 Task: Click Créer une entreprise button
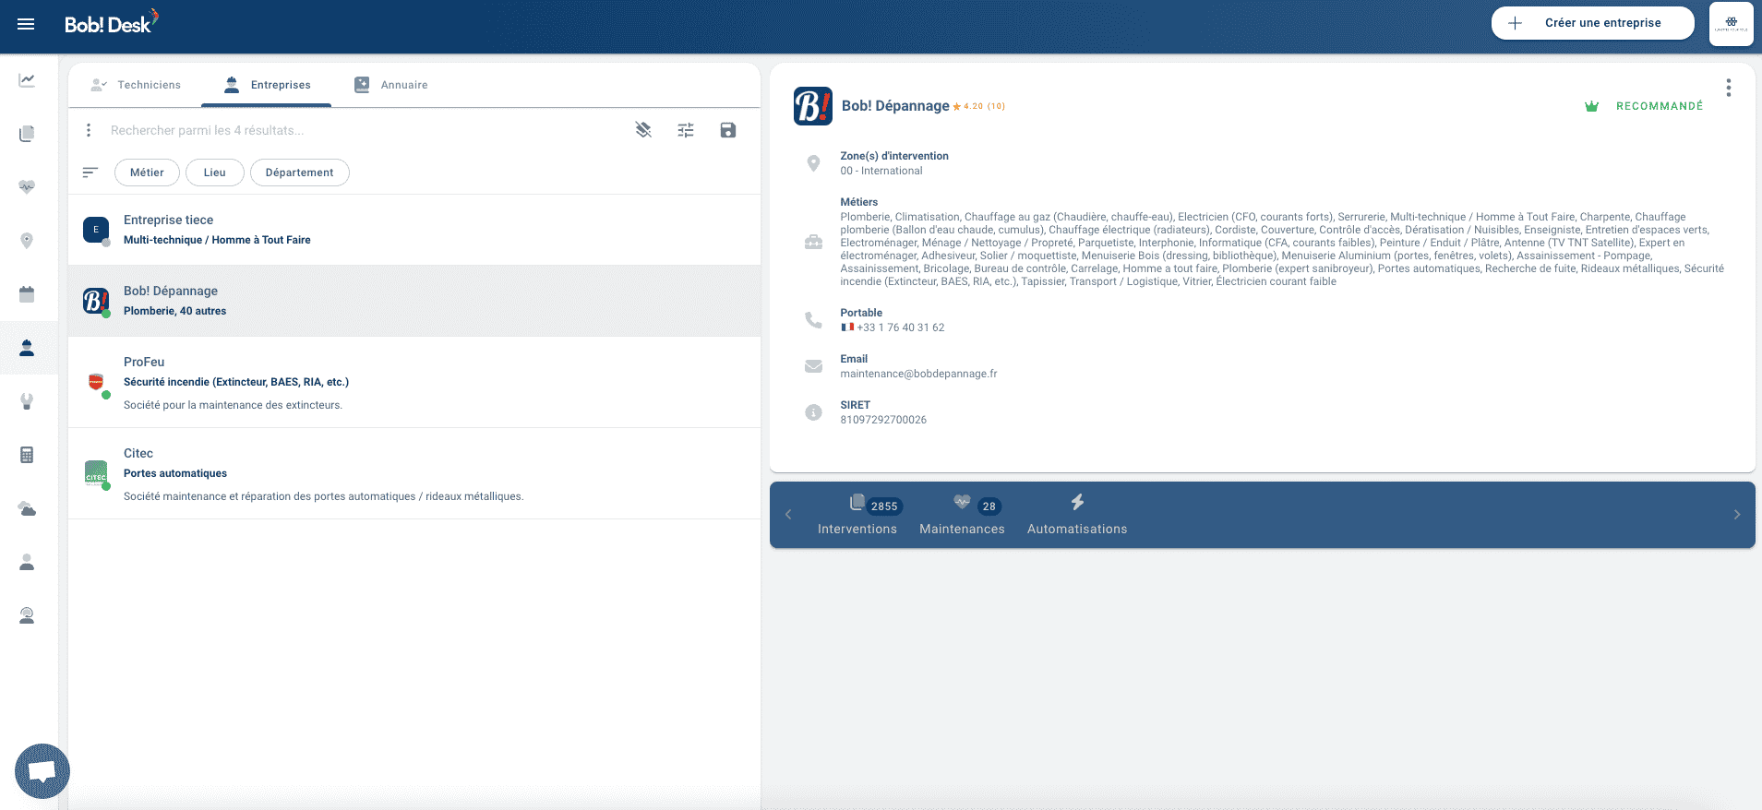[x=1592, y=23]
